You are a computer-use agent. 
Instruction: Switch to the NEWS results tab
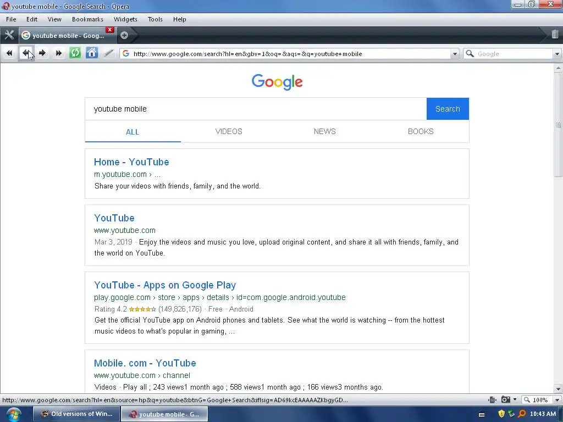pyautogui.click(x=324, y=131)
